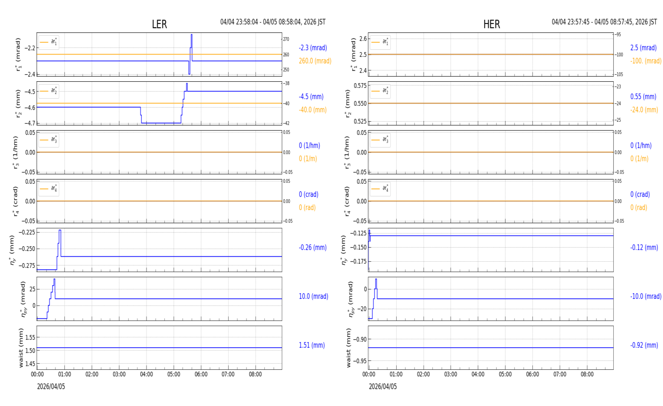Image resolution: width=663 pixels, height=406 pixels.
Task: Select the ∂r2* legend in the HER plot
Action: click(380, 91)
